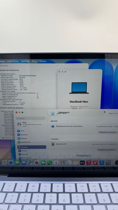Image resolution: width=118 pixels, height=210 pixels.
Task: Open FaceTime video camera icon in Dock
Action: click(x=43, y=163)
